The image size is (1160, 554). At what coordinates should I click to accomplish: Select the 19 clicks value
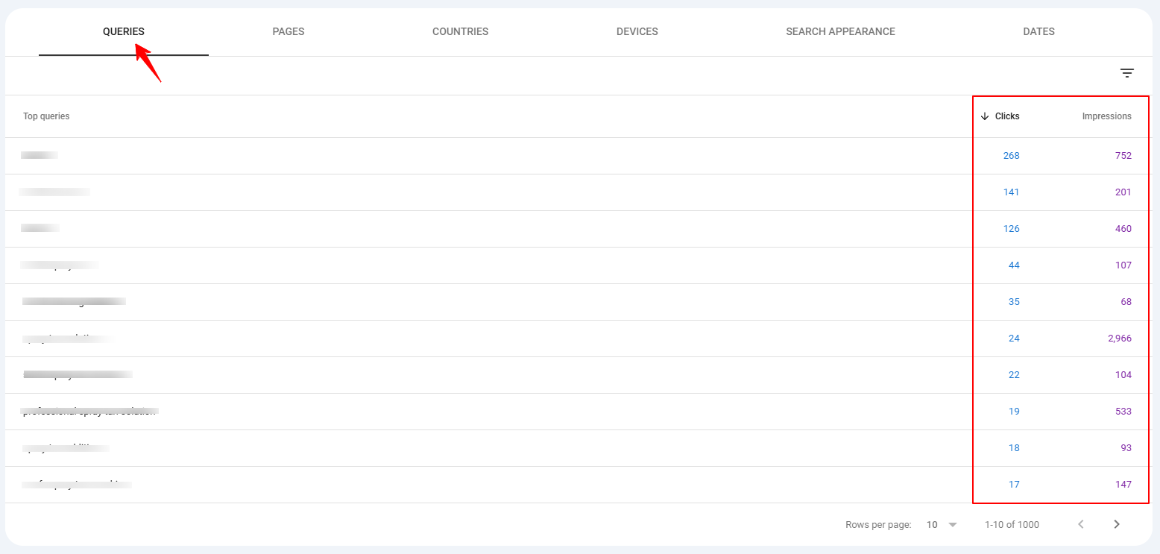coord(1014,412)
